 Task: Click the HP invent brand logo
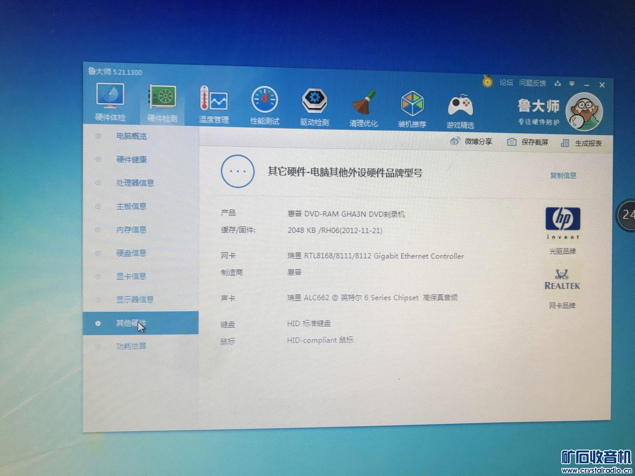pos(563,223)
